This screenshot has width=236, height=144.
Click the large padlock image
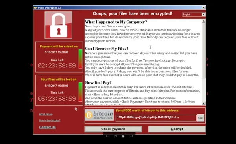pos(58,25)
